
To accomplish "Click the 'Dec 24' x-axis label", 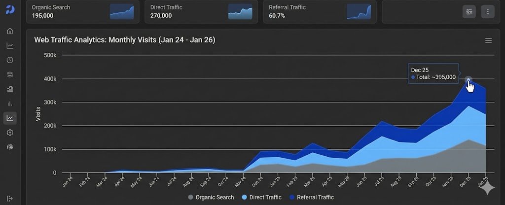I will [257, 182].
